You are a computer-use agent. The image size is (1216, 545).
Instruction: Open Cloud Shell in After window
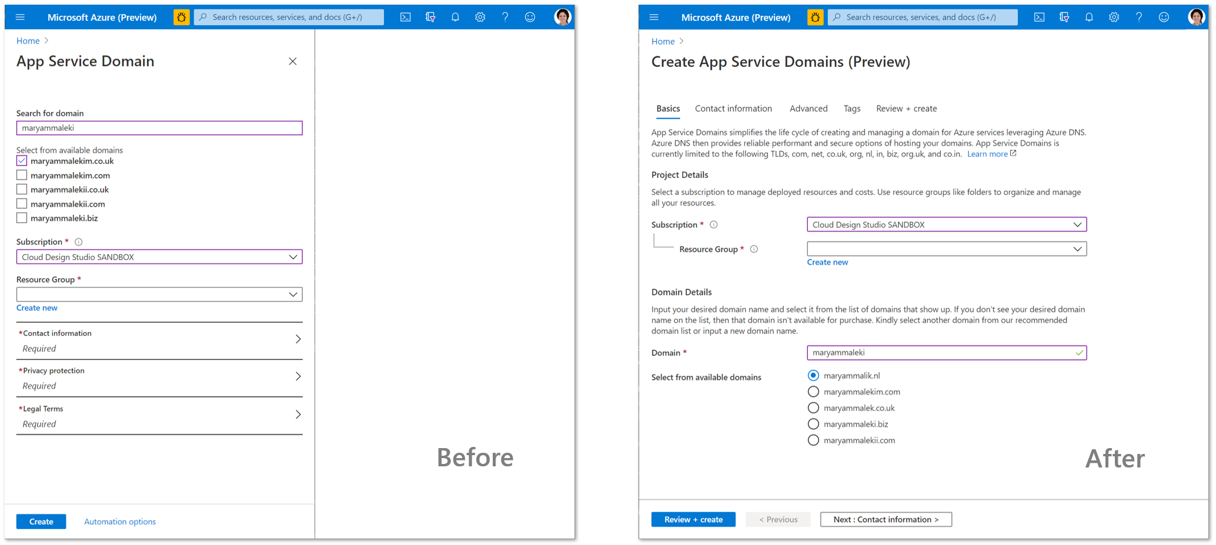click(1040, 17)
